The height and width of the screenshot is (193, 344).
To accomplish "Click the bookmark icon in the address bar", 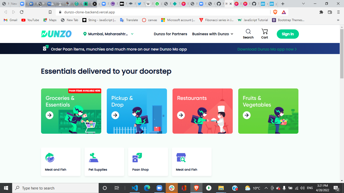I will coord(50,12).
